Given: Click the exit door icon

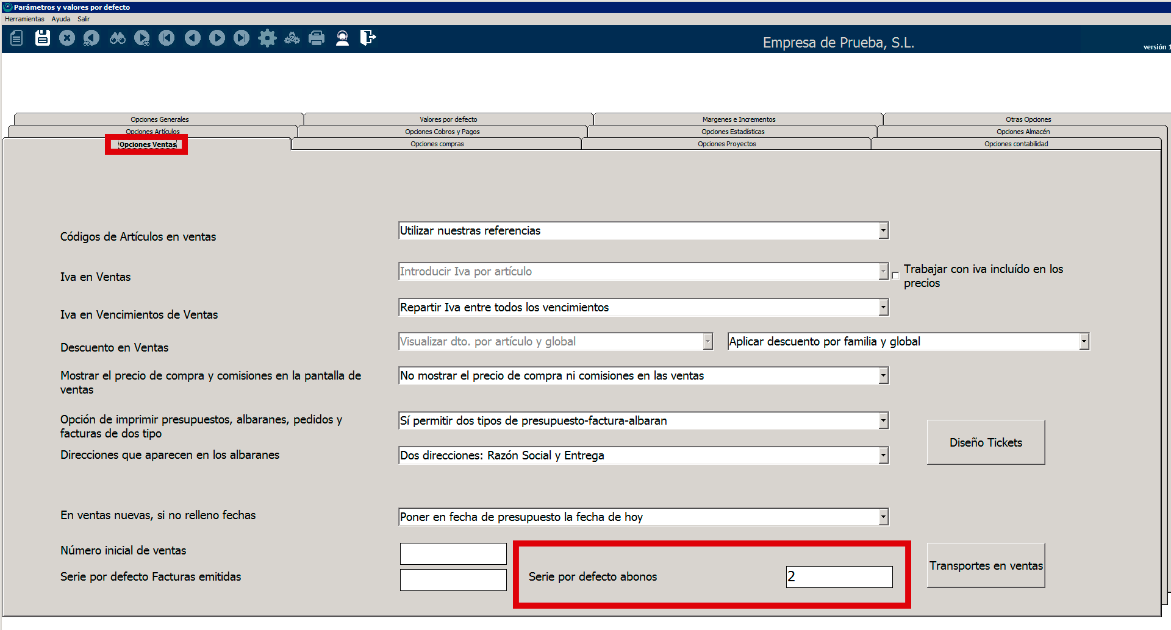Looking at the screenshot, I should pyautogui.click(x=368, y=38).
